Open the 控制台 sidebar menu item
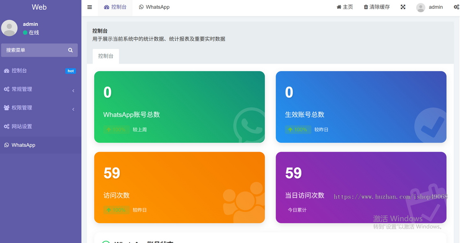 (41, 71)
